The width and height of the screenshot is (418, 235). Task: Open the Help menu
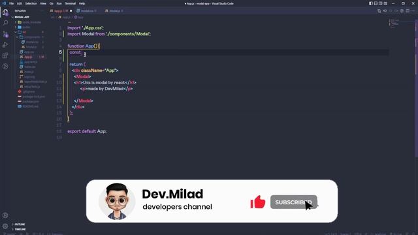point(82,3)
